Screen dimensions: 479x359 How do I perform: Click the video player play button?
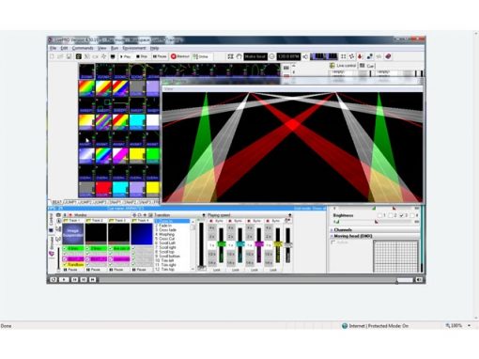(x=64, y=279)
